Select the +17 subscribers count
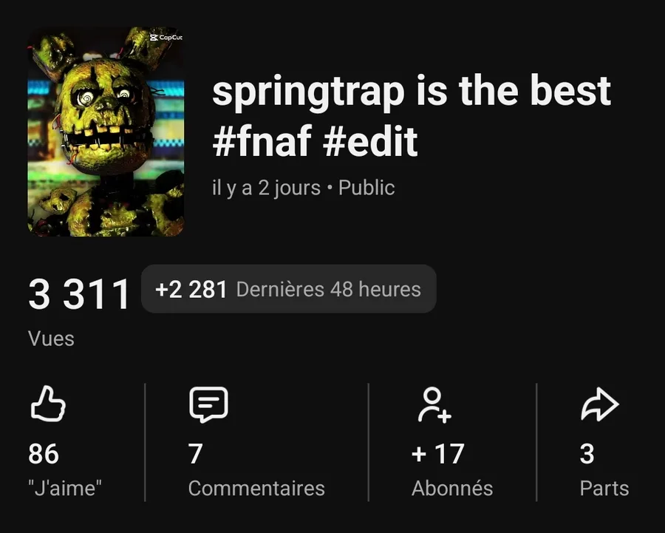This screenshot has width=665, height=533. [x=438, y=454]
